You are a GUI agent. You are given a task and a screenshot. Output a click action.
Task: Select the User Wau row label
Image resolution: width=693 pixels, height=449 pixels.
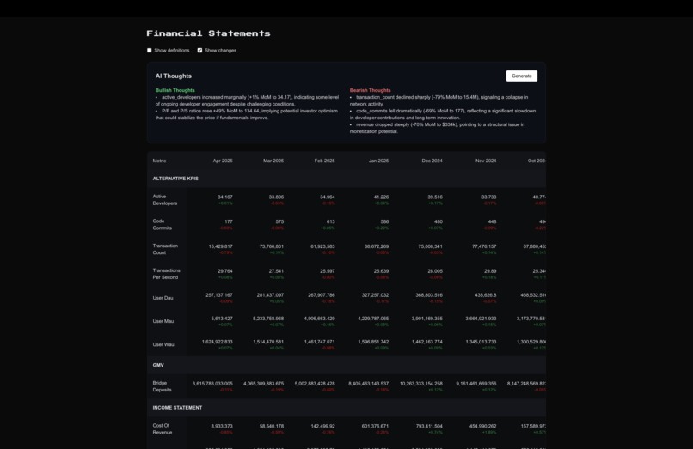[x=163, y=345]
